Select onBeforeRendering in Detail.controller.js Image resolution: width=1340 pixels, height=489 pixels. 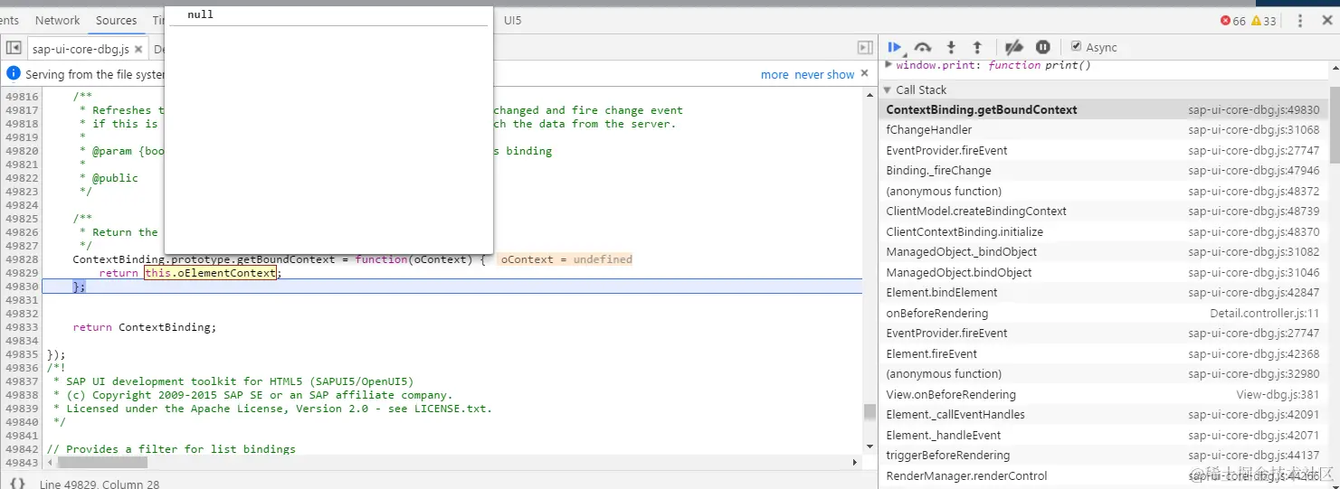coord(1103,313)
